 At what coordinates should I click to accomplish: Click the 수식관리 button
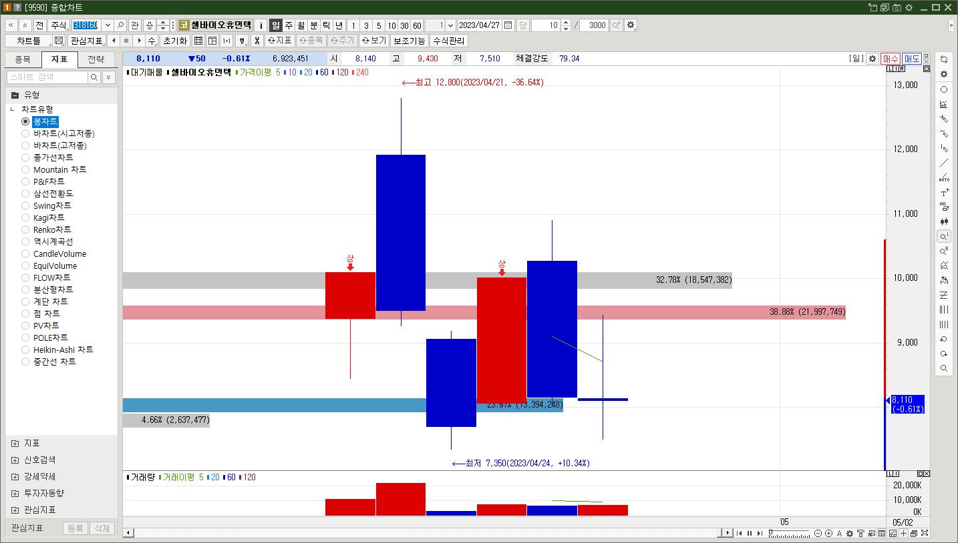449,41
